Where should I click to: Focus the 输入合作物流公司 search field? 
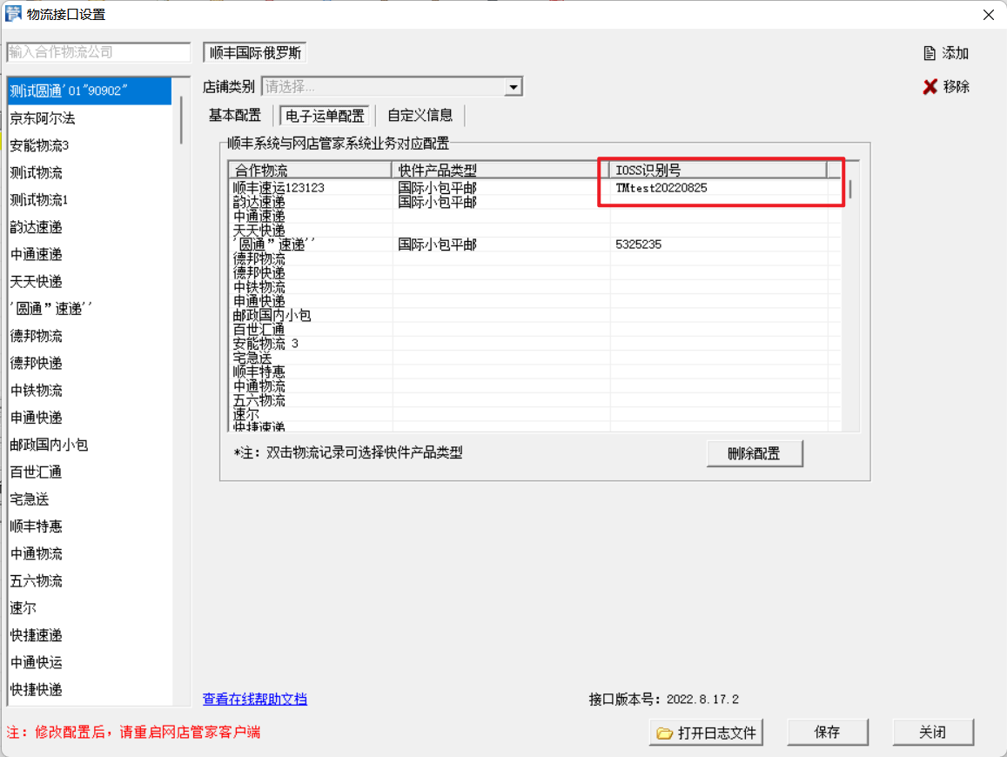click(x=98, y=52)
